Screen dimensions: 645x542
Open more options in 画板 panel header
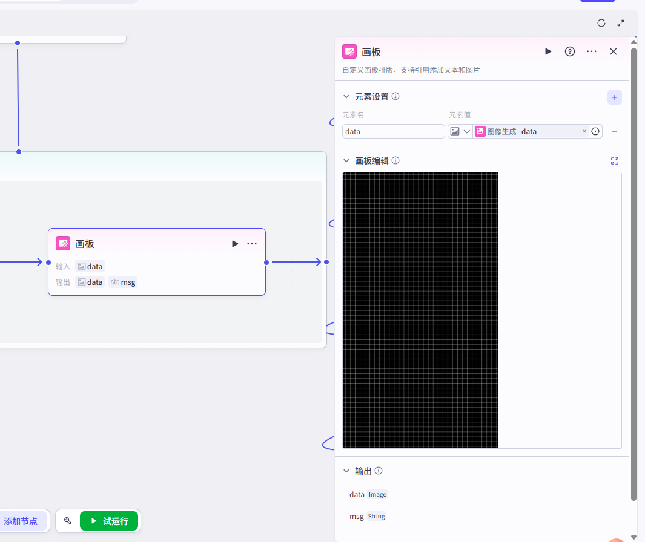[592, 51]
